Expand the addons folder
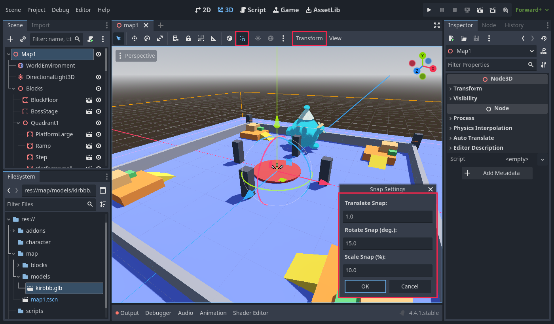Screen dimensions: 554x324 (x=13, y=231)
